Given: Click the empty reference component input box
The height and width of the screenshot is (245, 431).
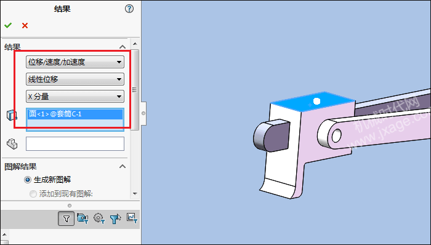Looking at the screenshot, I should [75, 143].
